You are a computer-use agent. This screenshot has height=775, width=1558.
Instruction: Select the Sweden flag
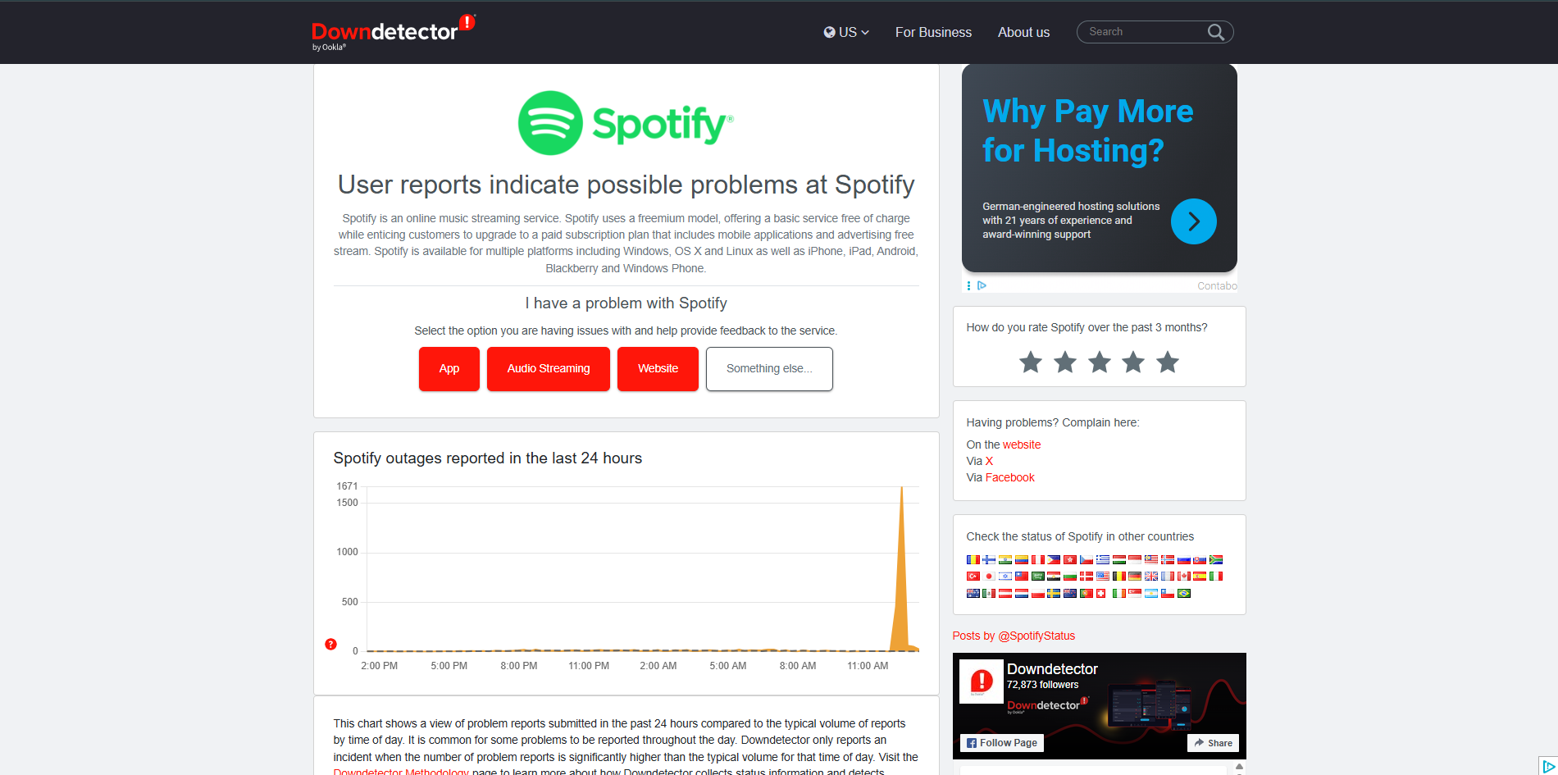1054,594
